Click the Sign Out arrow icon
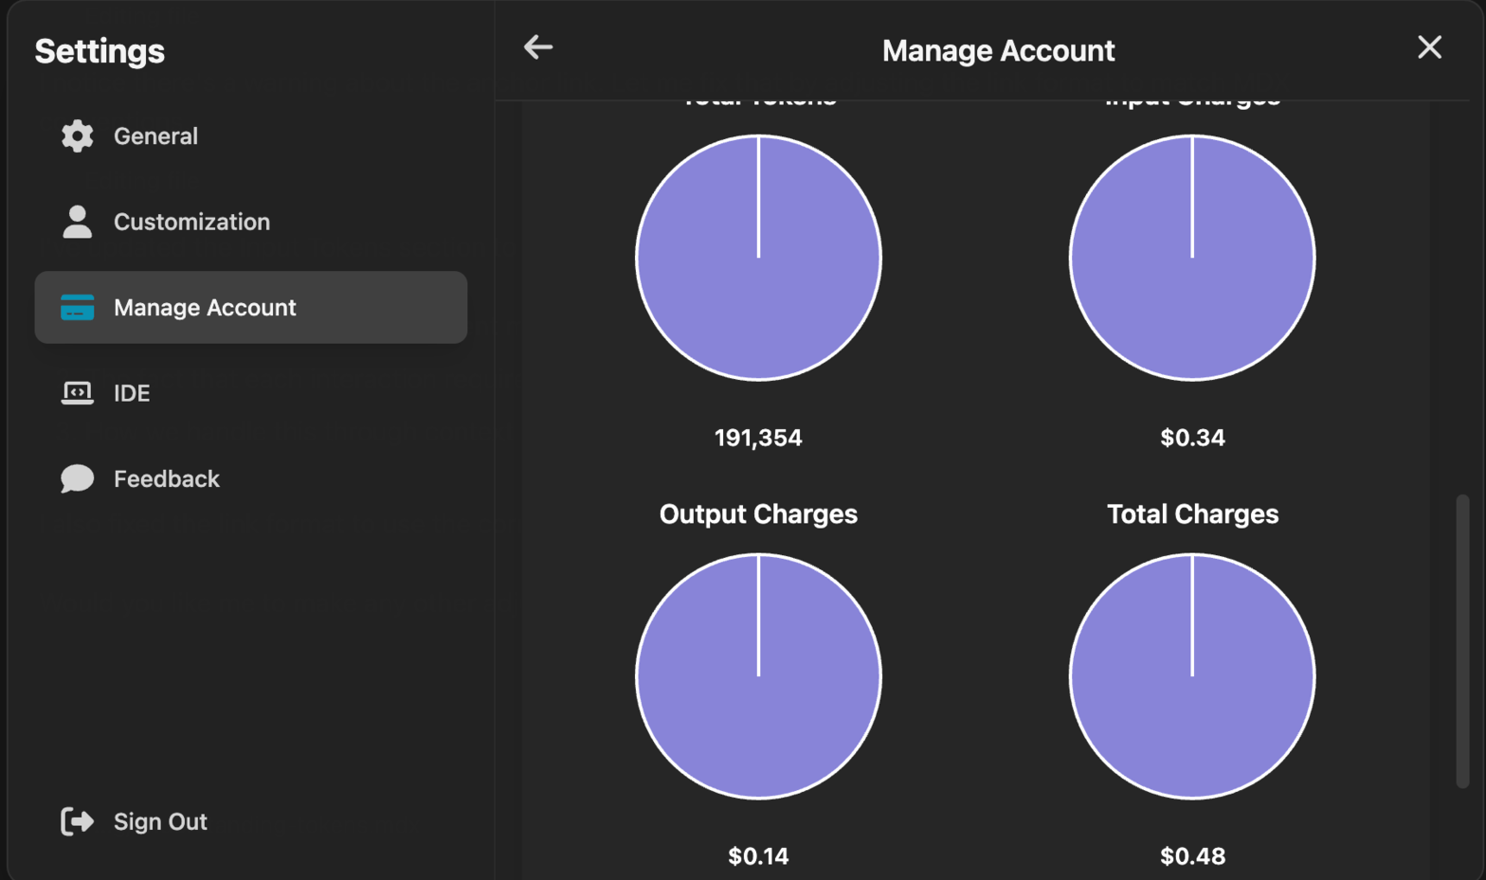 click(77, 821)
